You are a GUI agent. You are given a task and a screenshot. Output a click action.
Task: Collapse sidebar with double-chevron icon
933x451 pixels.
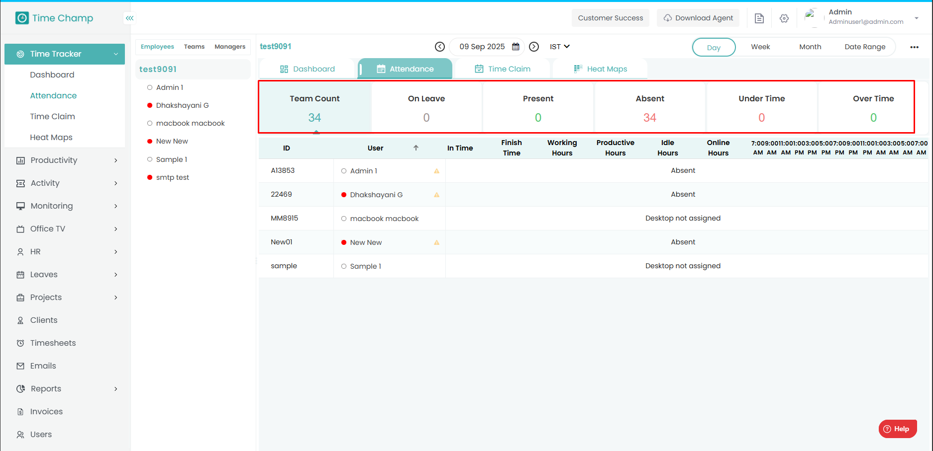[129, 18]
